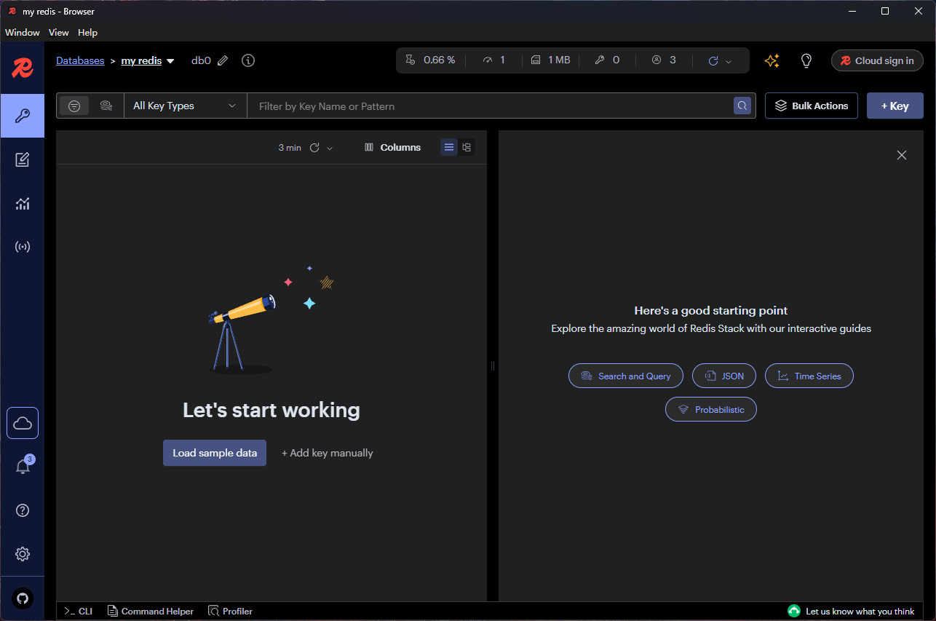
Task: Open the GitHub icon in sidebar
Action: tap(23, 598)
